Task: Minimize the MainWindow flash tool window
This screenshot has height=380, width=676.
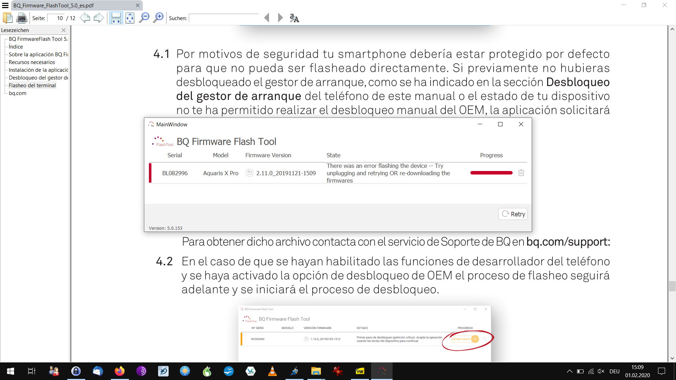Action: tap(480, 124)
